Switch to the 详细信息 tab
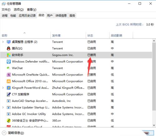Viewport: 156px width, 136px height. (61, 16)
